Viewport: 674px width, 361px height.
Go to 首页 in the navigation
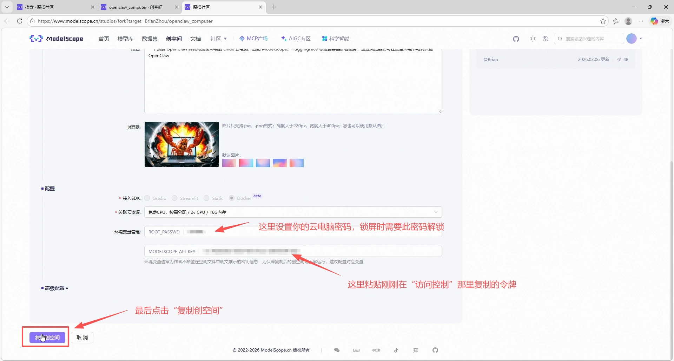pyautogui.click(x=104, y=39)
